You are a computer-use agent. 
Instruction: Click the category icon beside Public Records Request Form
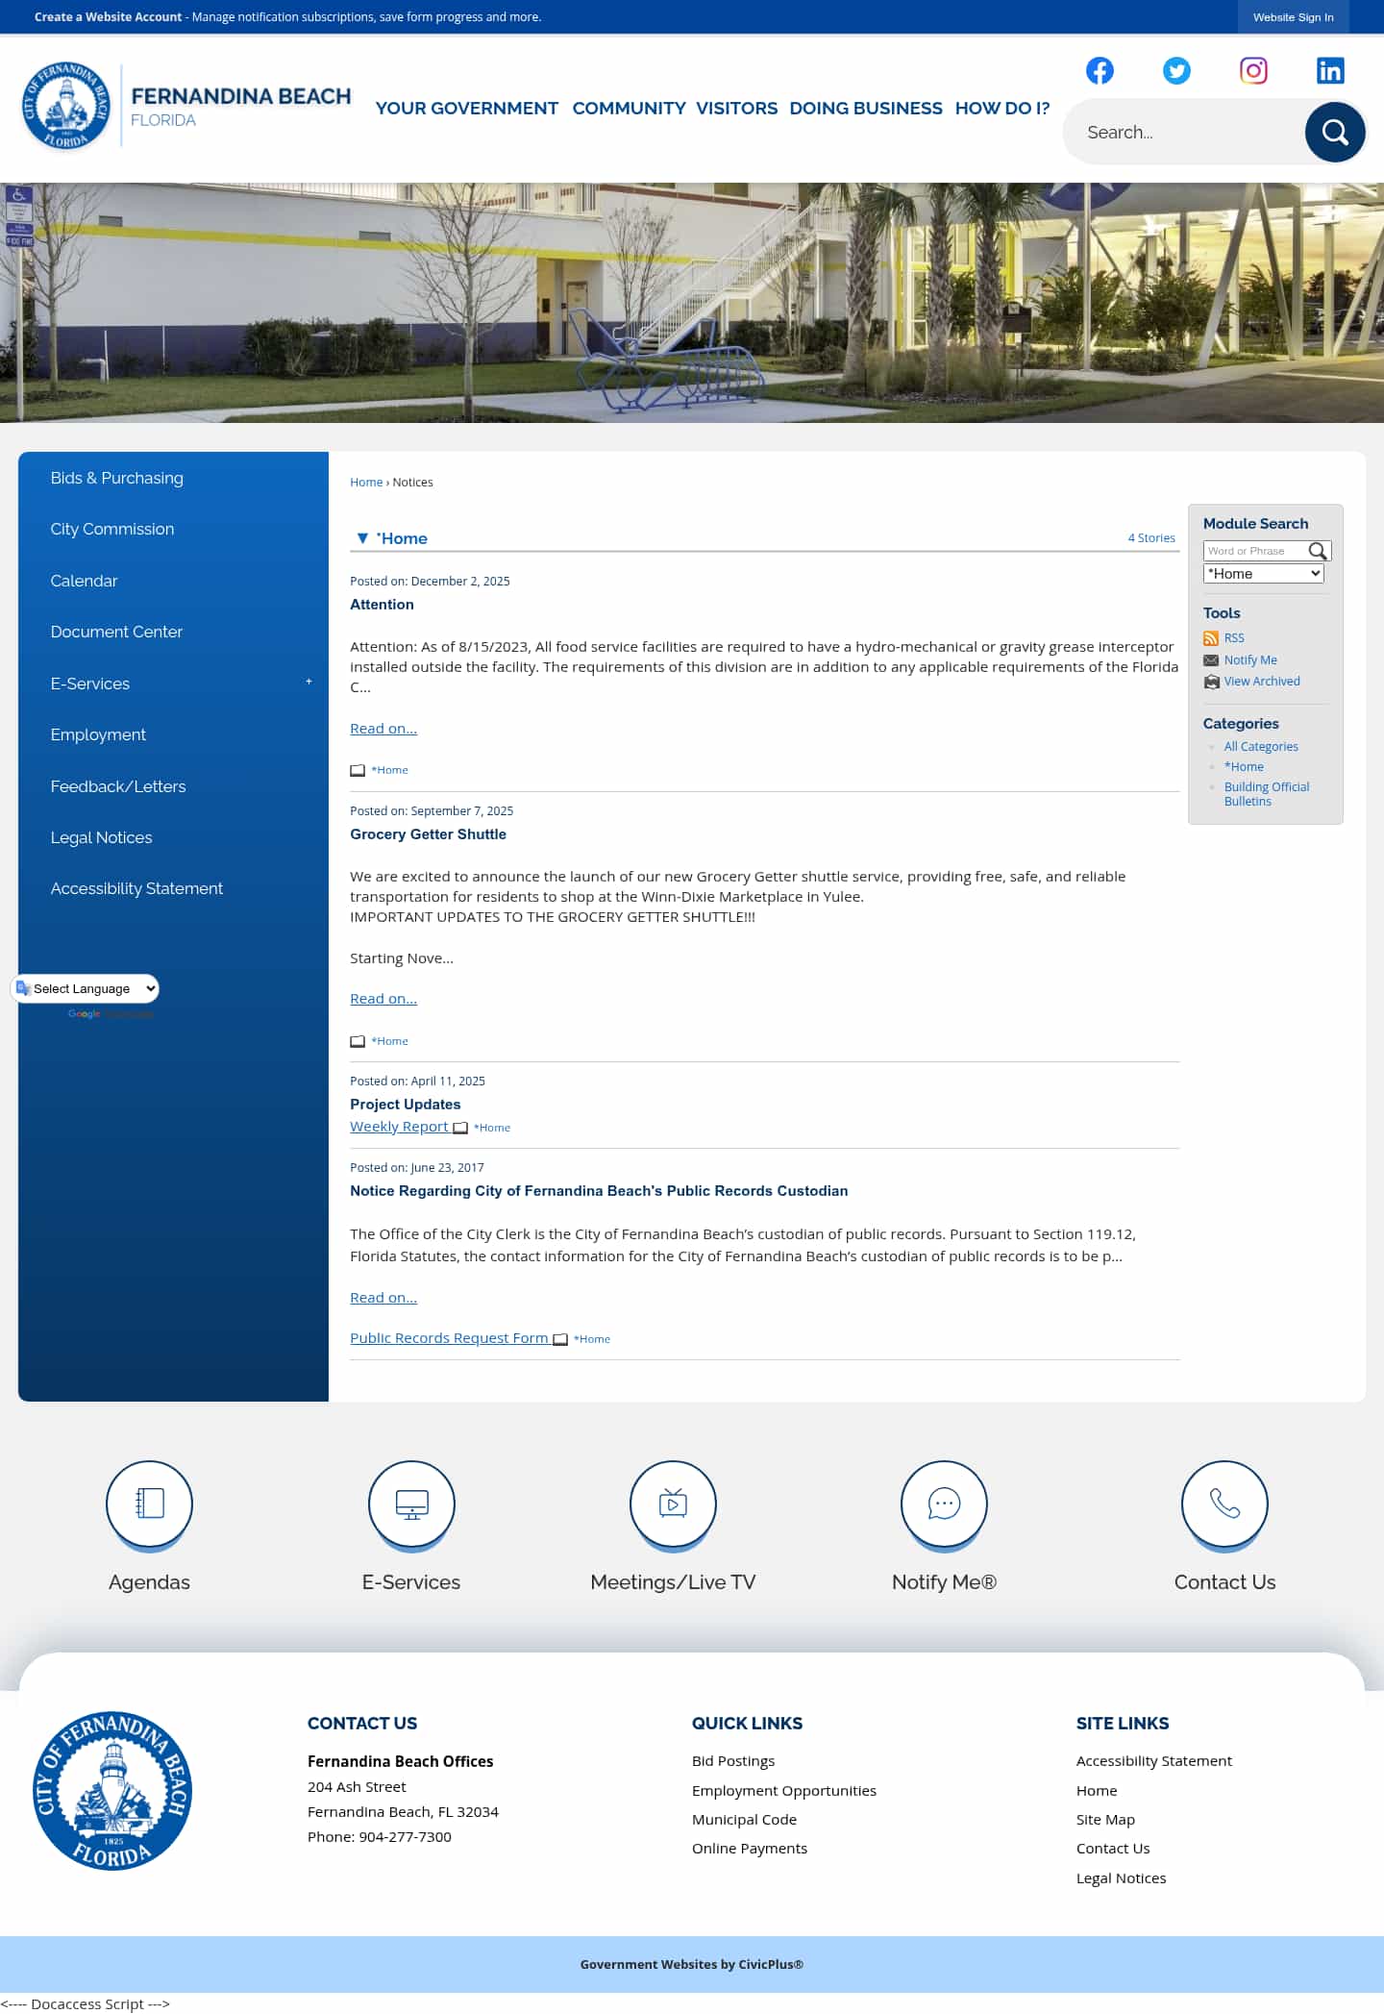pyautogui.click(x=560, y=1339)
